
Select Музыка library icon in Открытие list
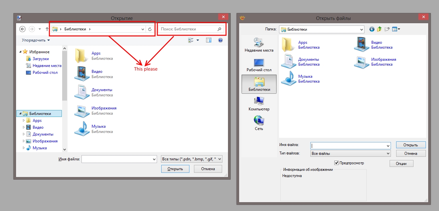[x=81, y=129]
